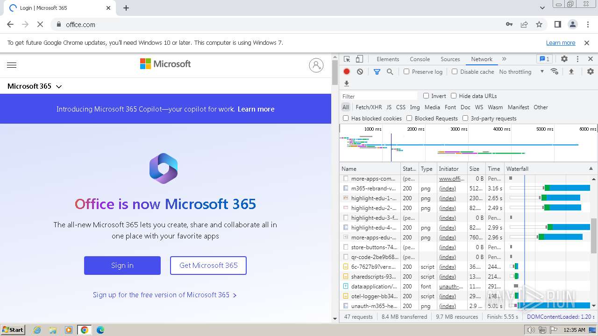Open Sign up for free version link
Screen dimensions: 598x336
(165, 295)
